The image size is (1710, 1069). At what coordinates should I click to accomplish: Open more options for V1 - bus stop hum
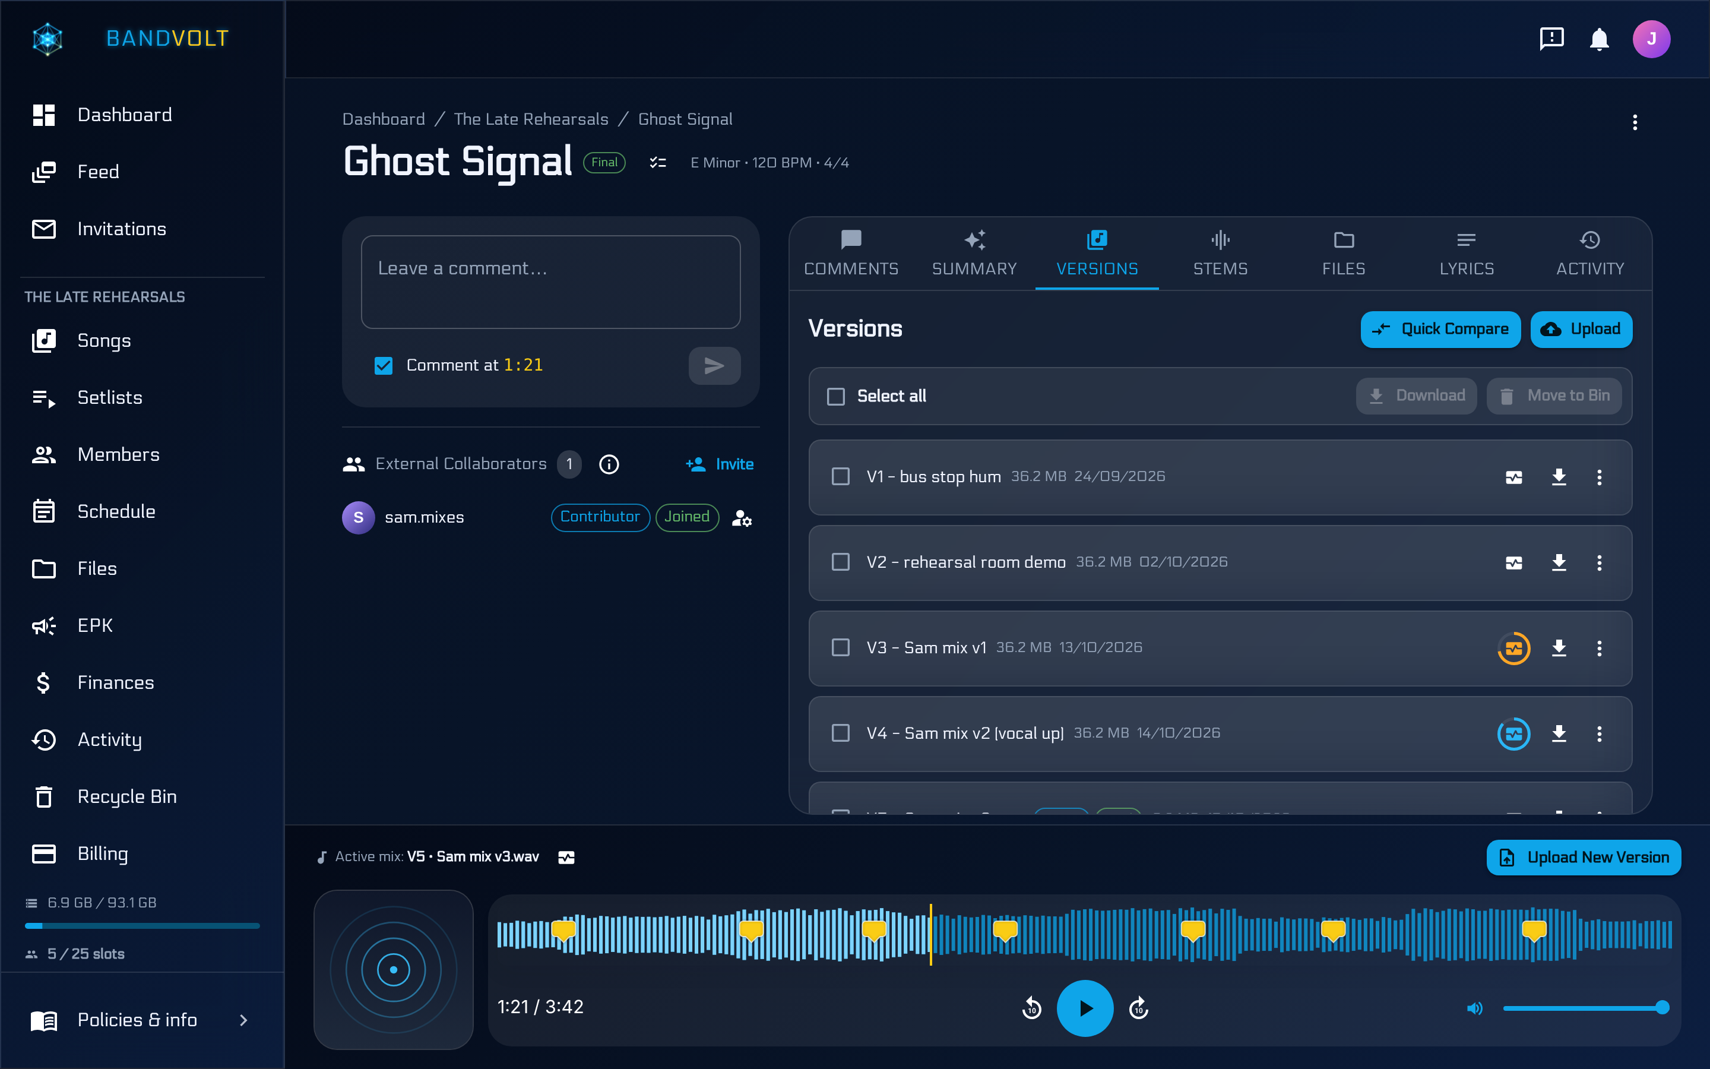click(1600, 477)
